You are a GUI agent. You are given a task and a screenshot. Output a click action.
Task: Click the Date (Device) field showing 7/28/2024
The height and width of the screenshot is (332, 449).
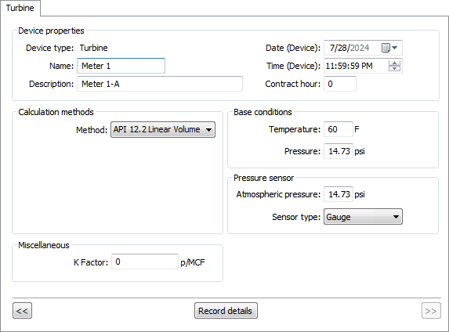tap(363, 48)
